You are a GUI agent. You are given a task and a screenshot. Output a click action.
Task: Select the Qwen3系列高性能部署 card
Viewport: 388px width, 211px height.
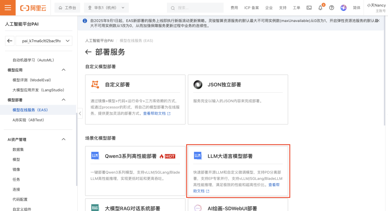[135, 171]
